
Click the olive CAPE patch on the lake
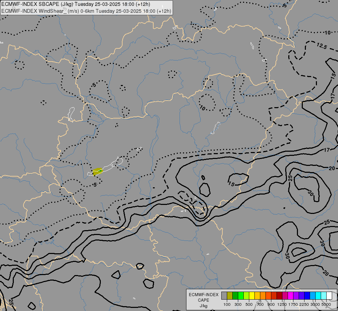(97, 171)
